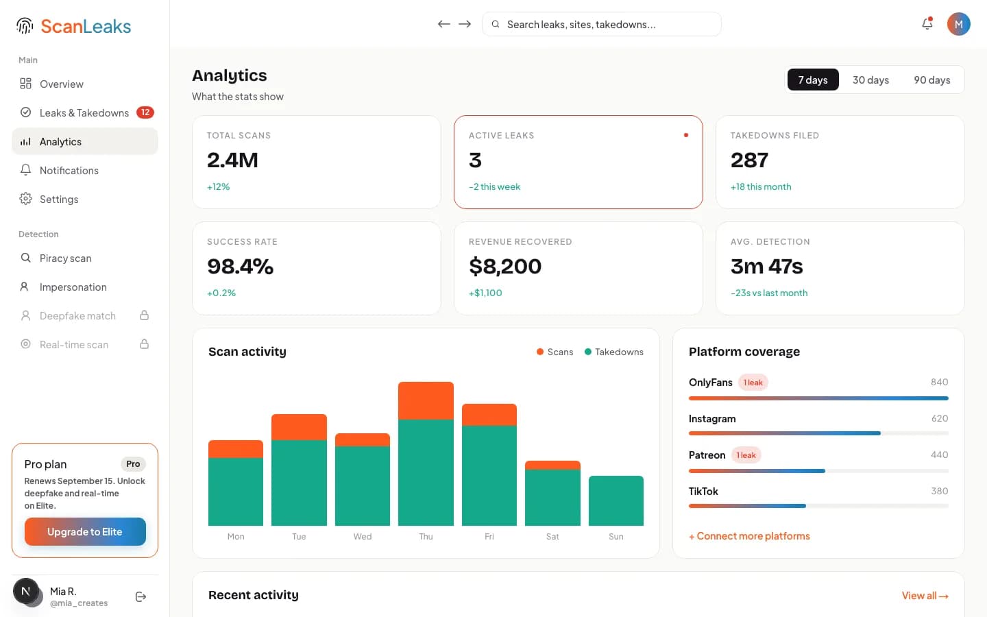Click the search magnifier icon
Image resolution: width=987 pixels, height=617 pixels.
click(496, 24)
